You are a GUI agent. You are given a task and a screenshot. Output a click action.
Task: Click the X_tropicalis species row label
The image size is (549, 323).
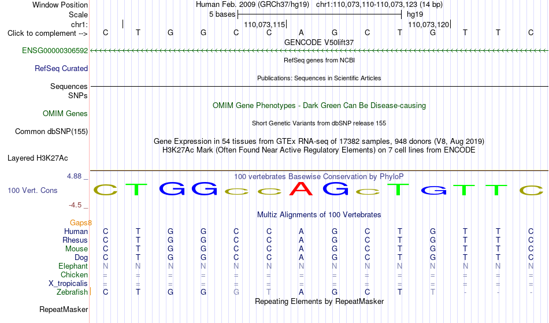tap(68, 284)
